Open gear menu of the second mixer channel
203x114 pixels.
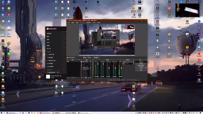101,77
